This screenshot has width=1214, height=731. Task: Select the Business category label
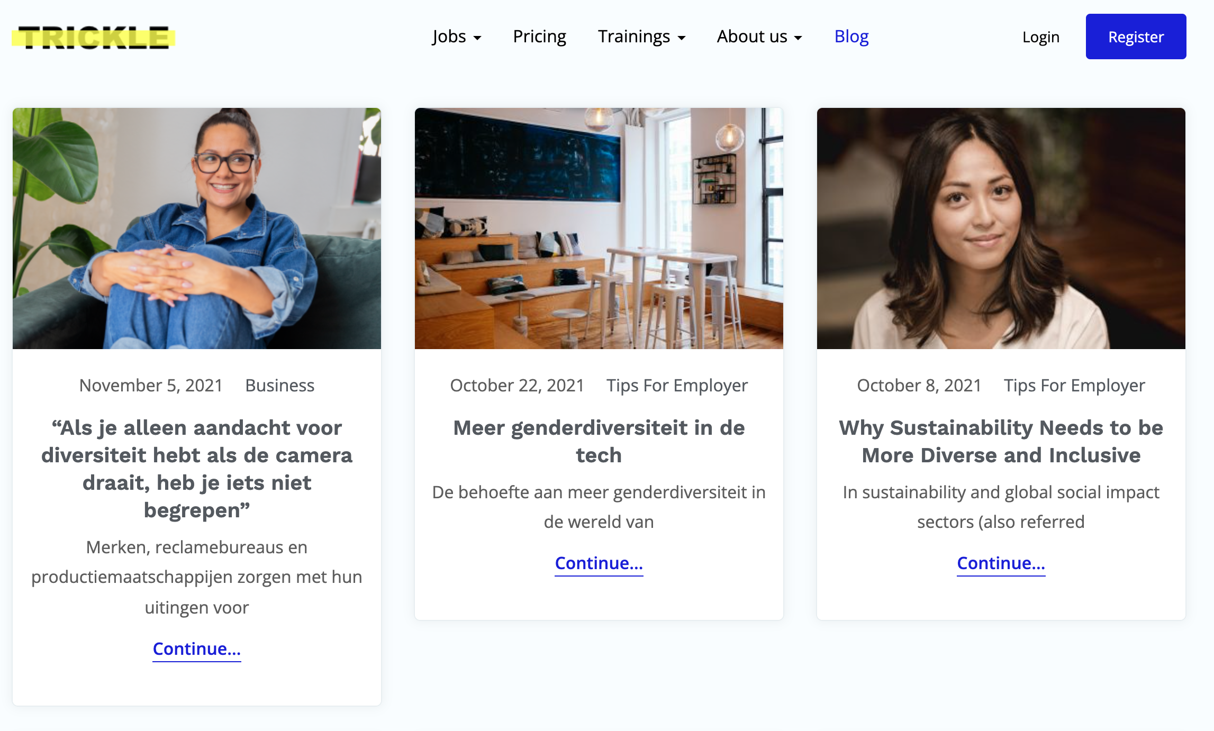280,385
